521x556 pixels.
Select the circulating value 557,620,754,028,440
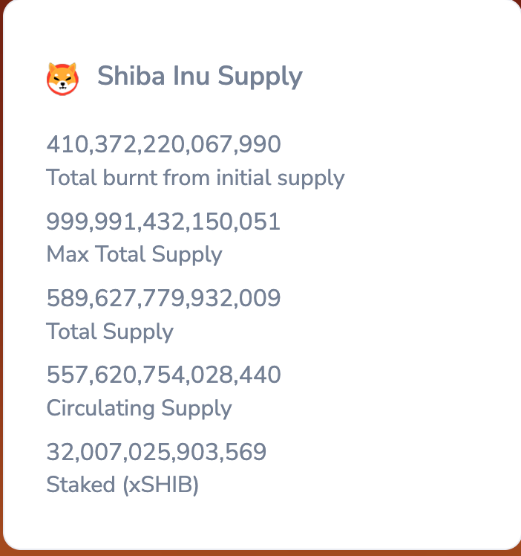(x=163, y=375)
